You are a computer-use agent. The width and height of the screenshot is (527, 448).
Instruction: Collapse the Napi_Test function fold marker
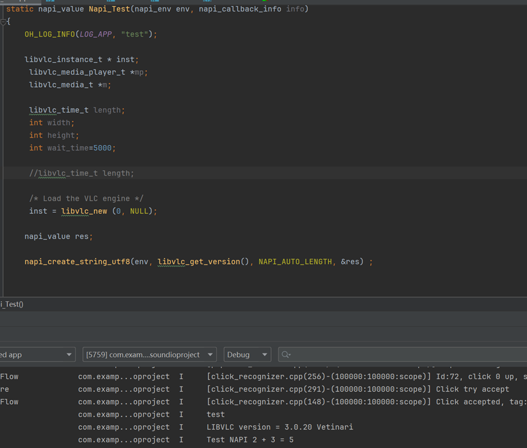click(x=3, y=22)
